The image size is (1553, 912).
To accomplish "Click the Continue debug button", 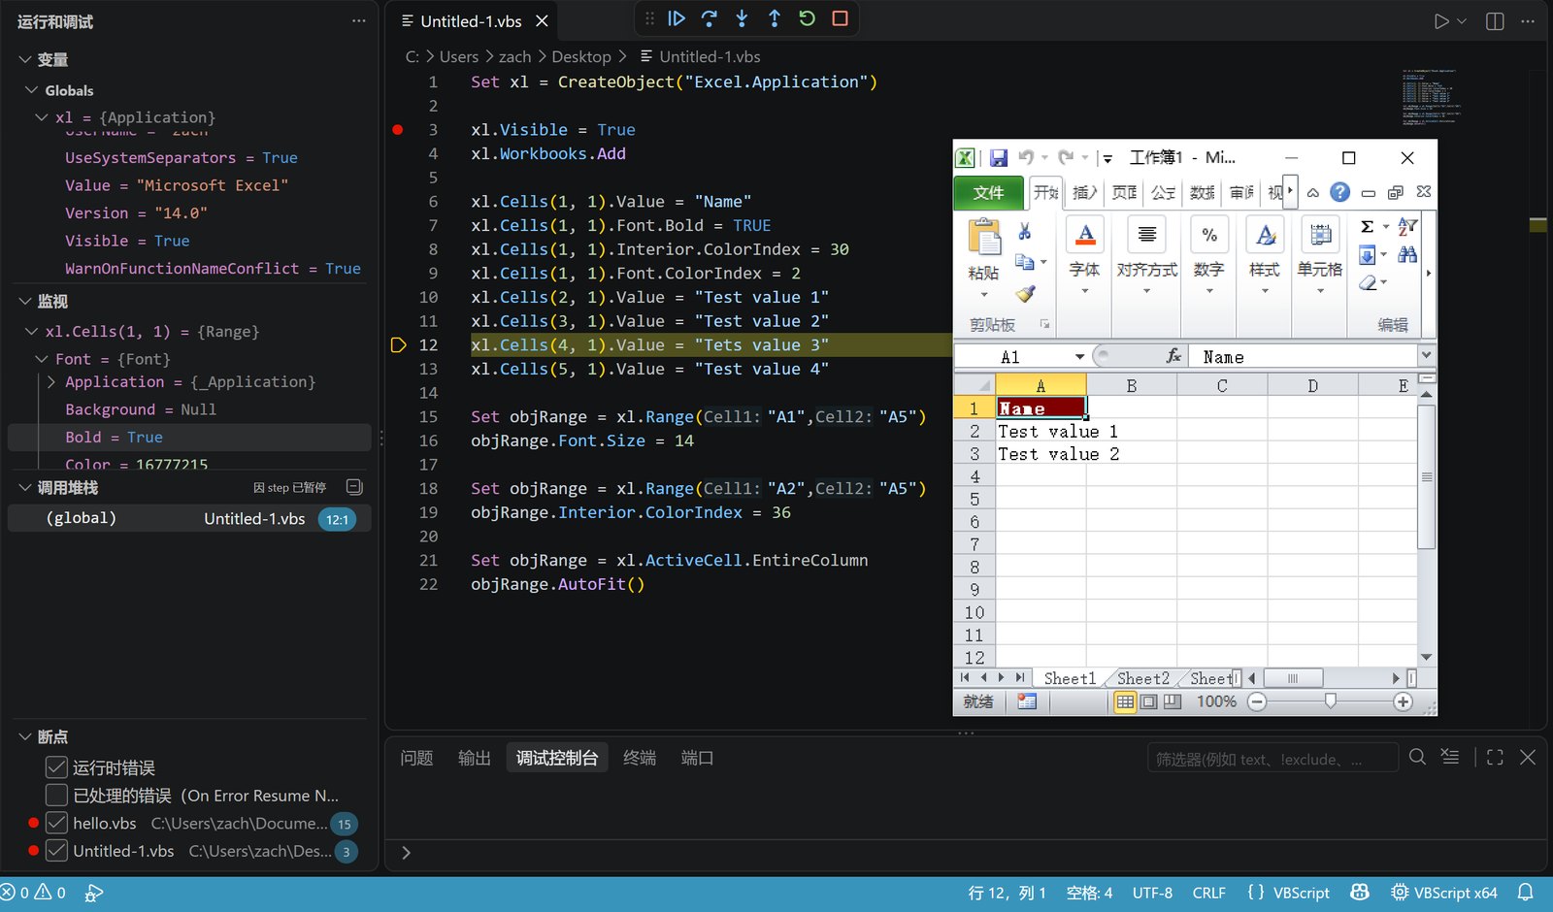I will coord(677,18).
